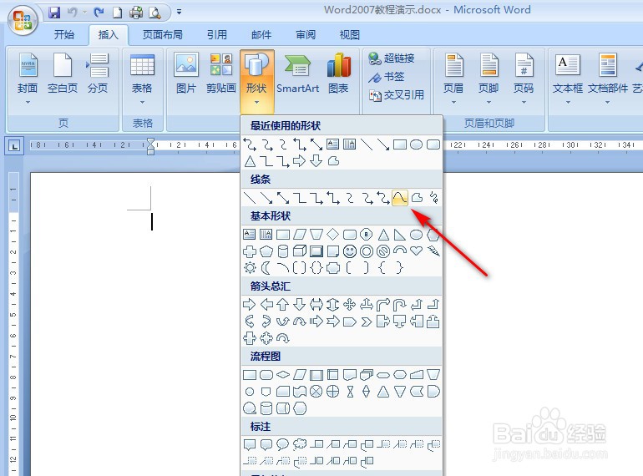Choose the recently used triangle shape
This screenshot has height=476, width=643.
[x=250, y=161]
